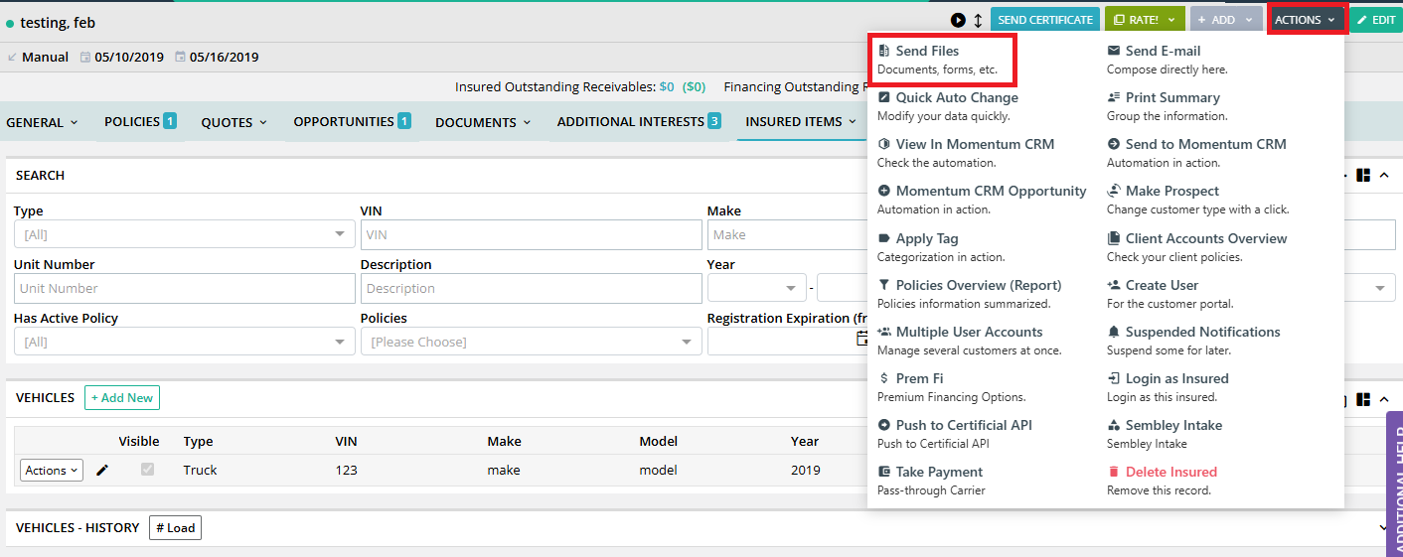Open the Quotes tab dropdown
Image resolution: width=1403 pixels, height=557 pixels.
click(x=234, y=122)
